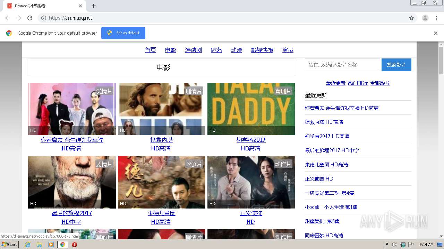Dismiss the default browser notification bar
This screenshot has width=444, height=249.
click(x=436, y=33)
